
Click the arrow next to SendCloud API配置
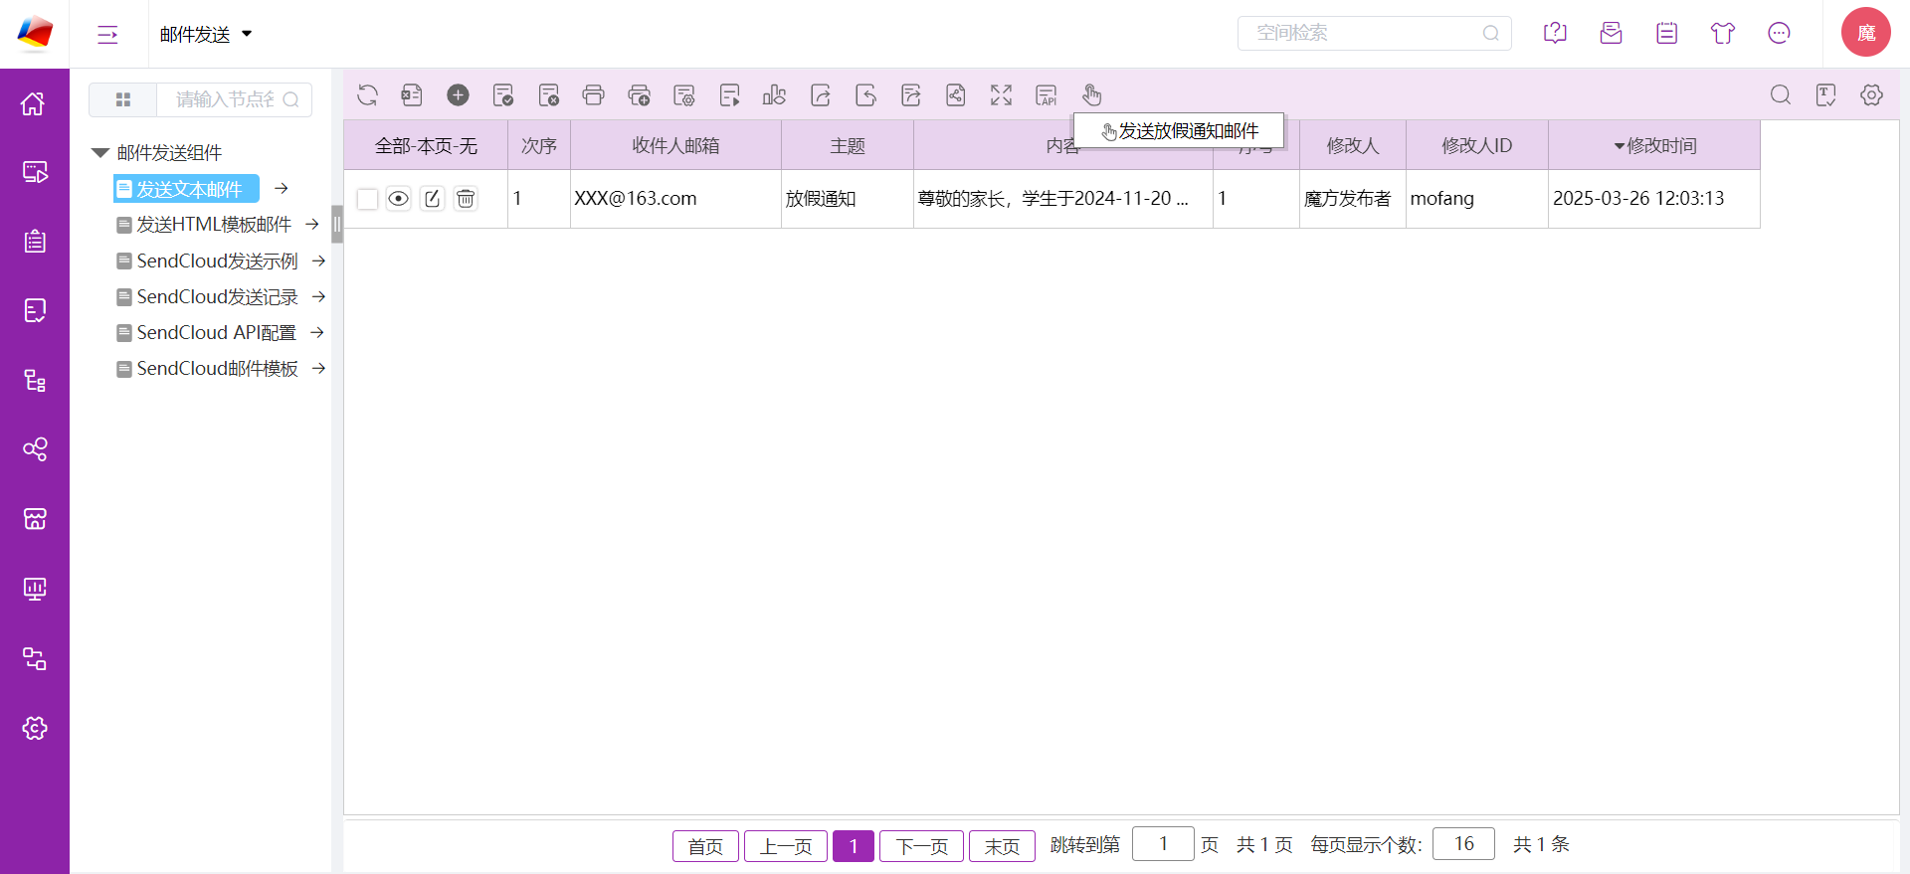coord(317,332)
